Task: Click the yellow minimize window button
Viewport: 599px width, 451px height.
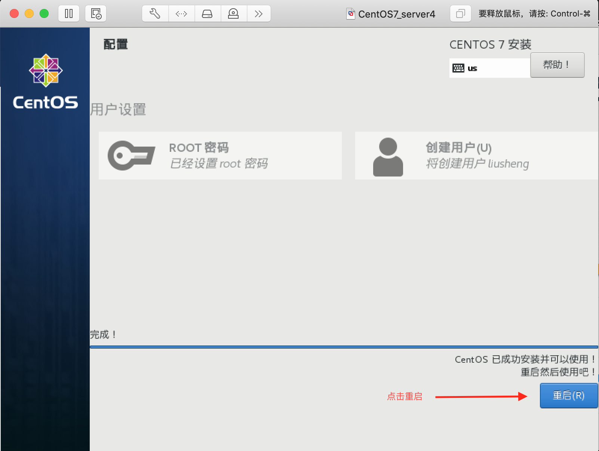Action: pyautogui.click(x=29, y=14)
